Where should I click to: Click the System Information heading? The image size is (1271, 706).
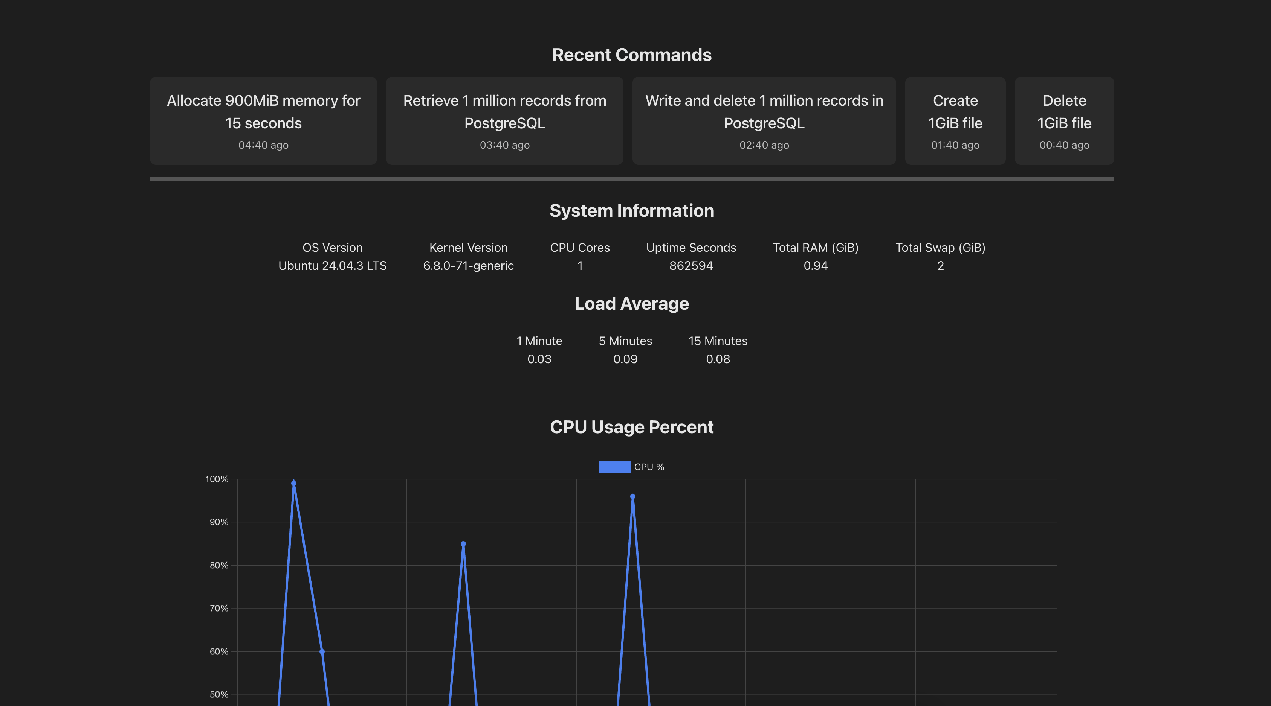(x=632, y=210)
